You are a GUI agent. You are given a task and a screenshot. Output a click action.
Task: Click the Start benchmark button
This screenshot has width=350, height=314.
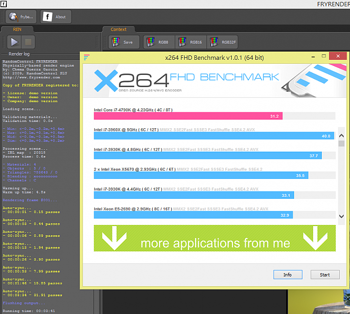(325, 275)
